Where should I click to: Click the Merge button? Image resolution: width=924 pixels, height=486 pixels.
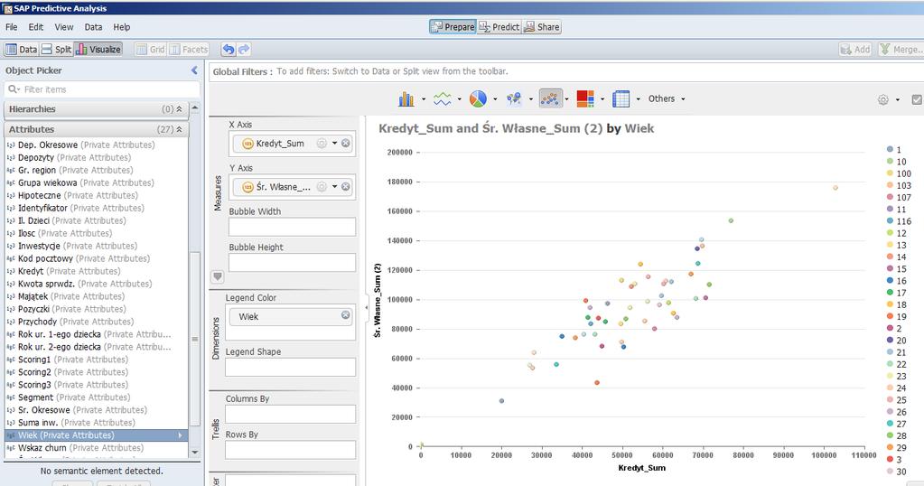click(x=901, y=50)
